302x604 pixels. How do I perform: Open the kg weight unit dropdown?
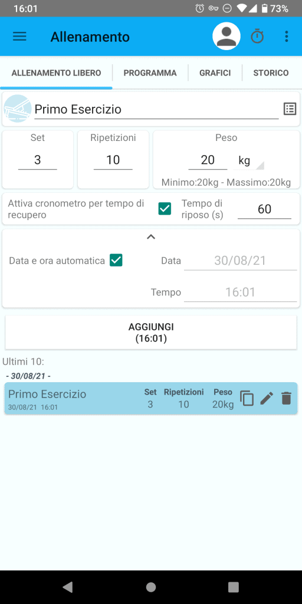(x=250, y=160)
